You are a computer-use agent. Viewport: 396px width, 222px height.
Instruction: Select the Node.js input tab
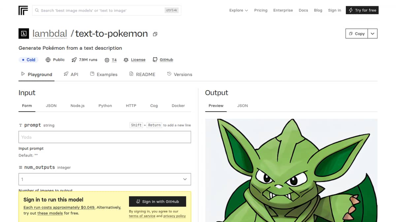(78, 106)
